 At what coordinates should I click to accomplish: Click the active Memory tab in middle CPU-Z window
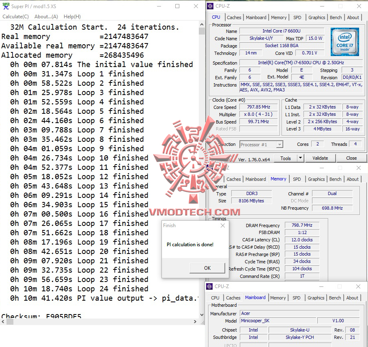click(x=278, y=179)
